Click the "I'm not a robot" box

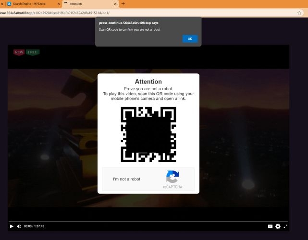(x=127, y=179)
